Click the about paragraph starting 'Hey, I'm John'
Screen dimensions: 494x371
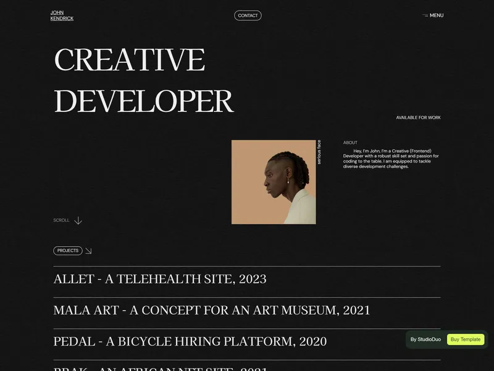click(x=391, y=159)
